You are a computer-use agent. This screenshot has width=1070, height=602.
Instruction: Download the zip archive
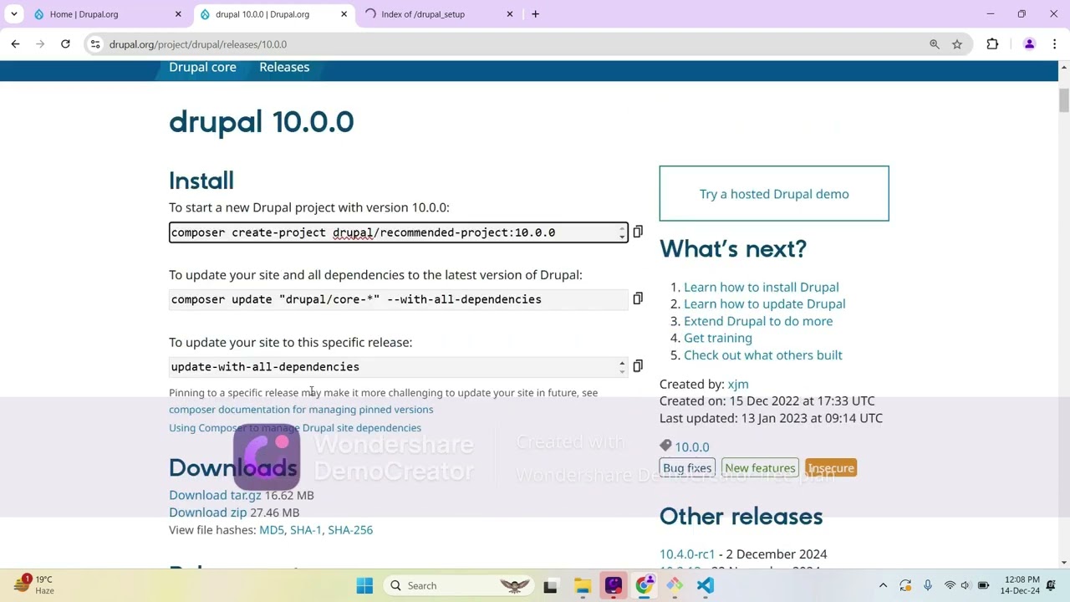[208, 513]
